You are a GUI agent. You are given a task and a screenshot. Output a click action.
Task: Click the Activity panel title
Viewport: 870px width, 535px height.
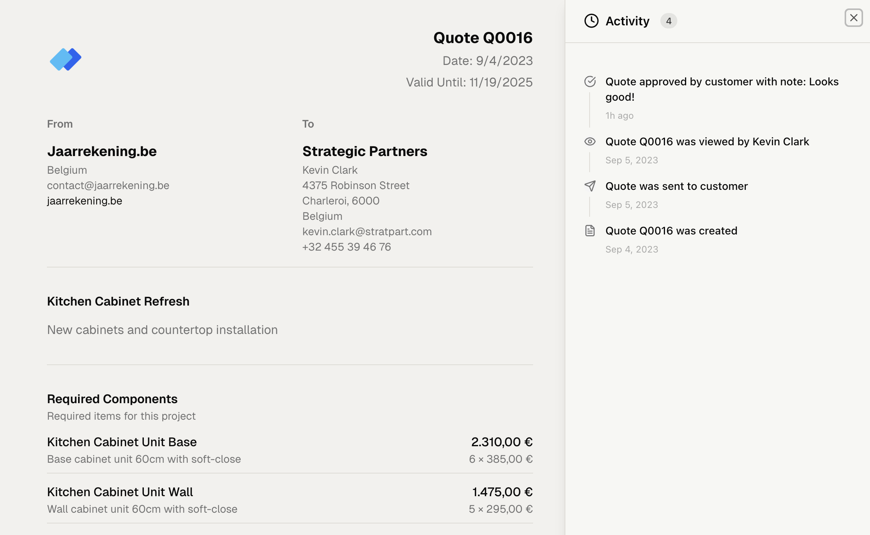pos(627,21)
